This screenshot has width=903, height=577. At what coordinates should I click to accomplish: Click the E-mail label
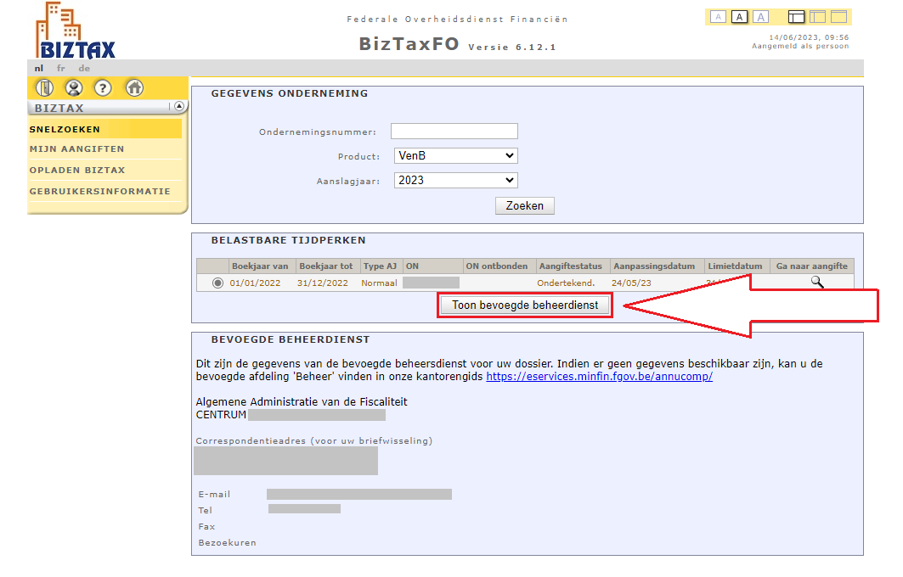(x=214, y=494)
